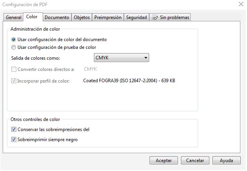Click the preflight checkmark icon on Sin problemas tab
Image resolution: width=247 pixels, height=171 pixels.
pos(155,17)
